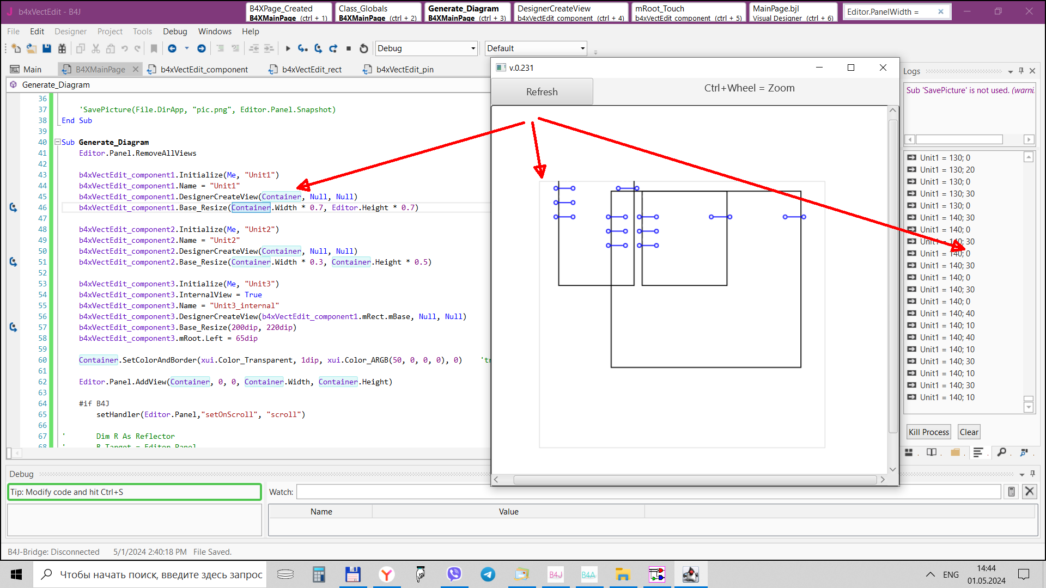Jump to mRoot_Touch recent sub
Image resolution: width=1046 pixels, height=588 pixels.
[x=689, y=13]
